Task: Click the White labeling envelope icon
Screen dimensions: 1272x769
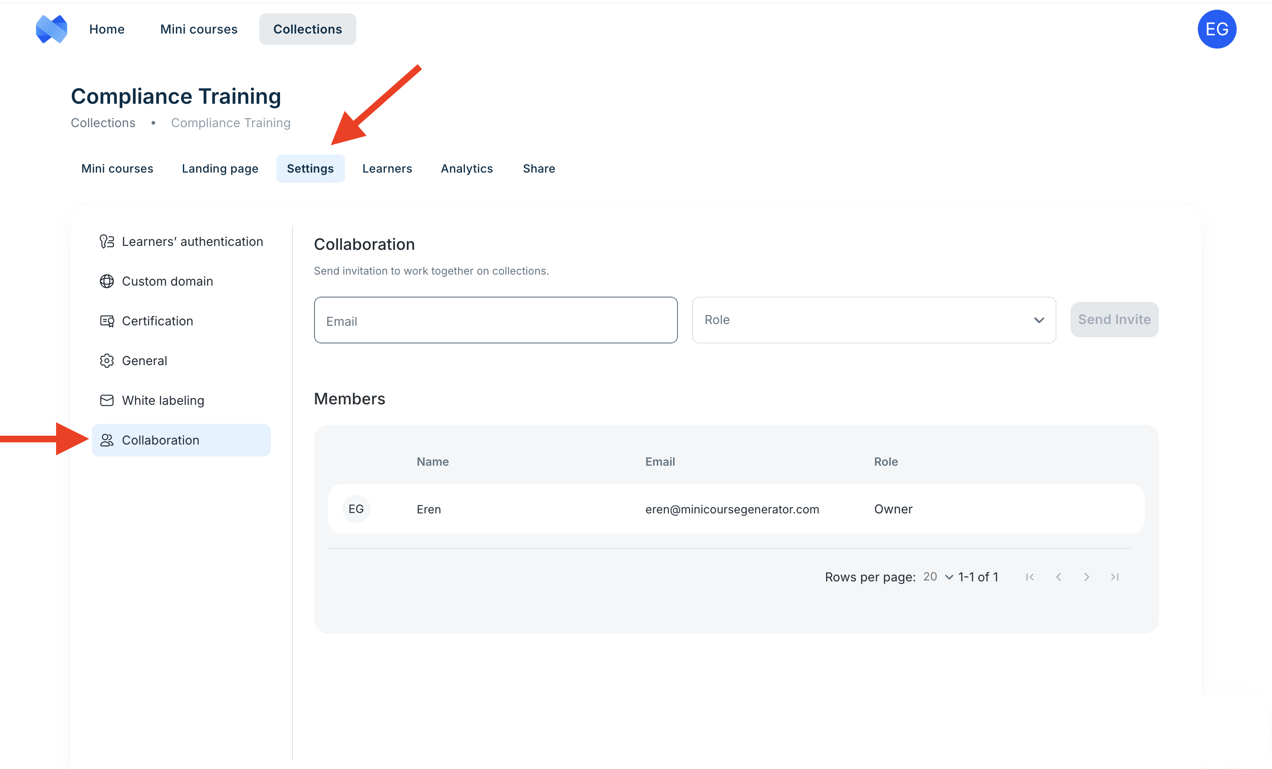Action: (106, 400)
